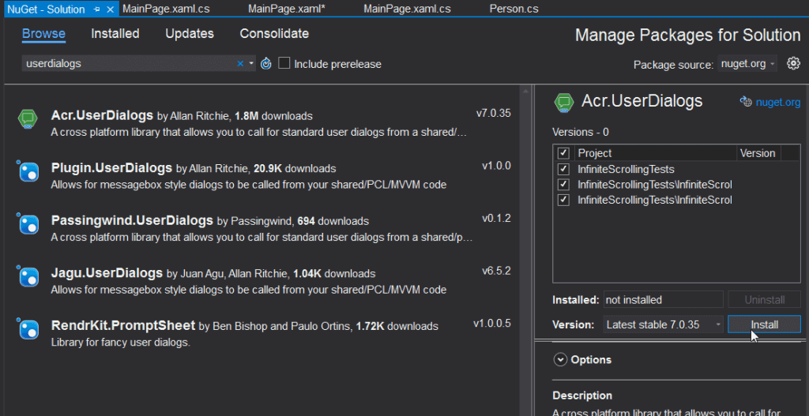Image resolution: width=809 pixels, height=416 pixels.
Task: Click the globe icon beside nuget.org link
Action: click(746, 102)
